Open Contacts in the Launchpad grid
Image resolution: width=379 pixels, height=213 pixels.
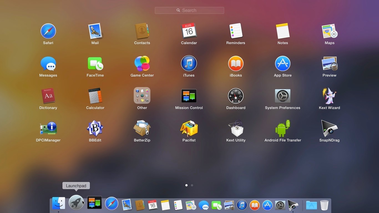point(142,31)
